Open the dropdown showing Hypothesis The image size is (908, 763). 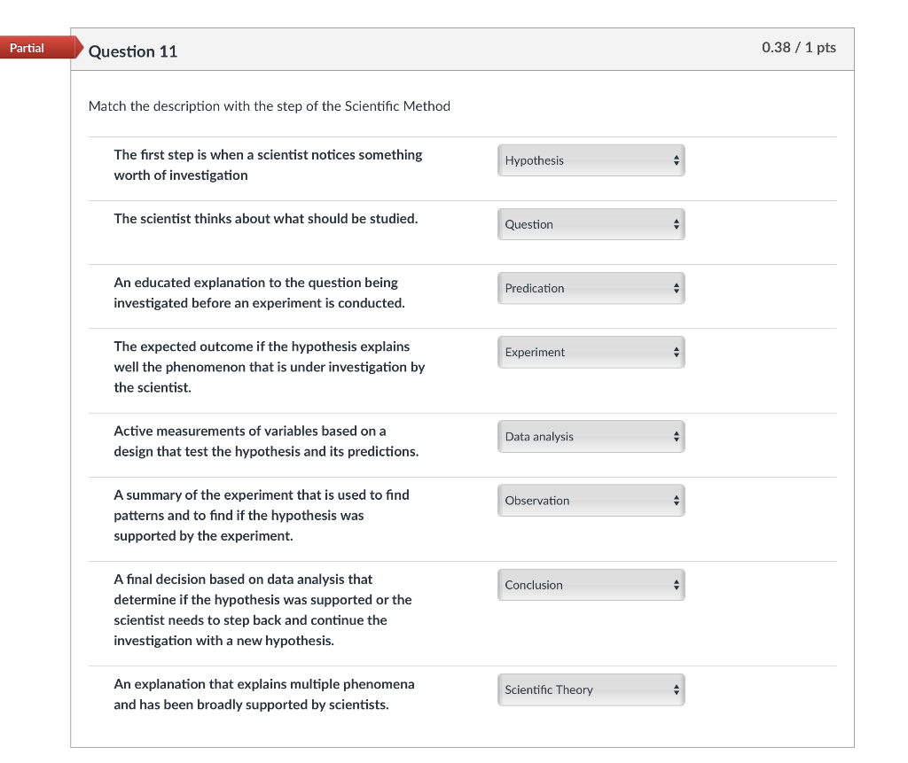coord(591,160)
